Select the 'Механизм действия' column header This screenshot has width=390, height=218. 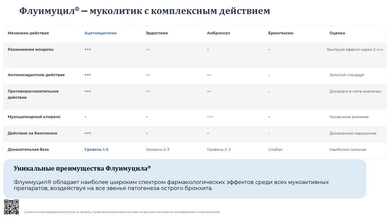click(28, 33)
